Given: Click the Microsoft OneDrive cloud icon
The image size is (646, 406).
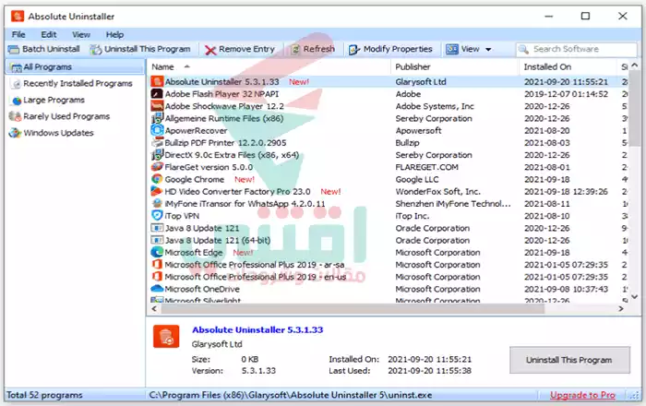Looking at the screenshot, I should pyautogui.click(x=157, y=289).
